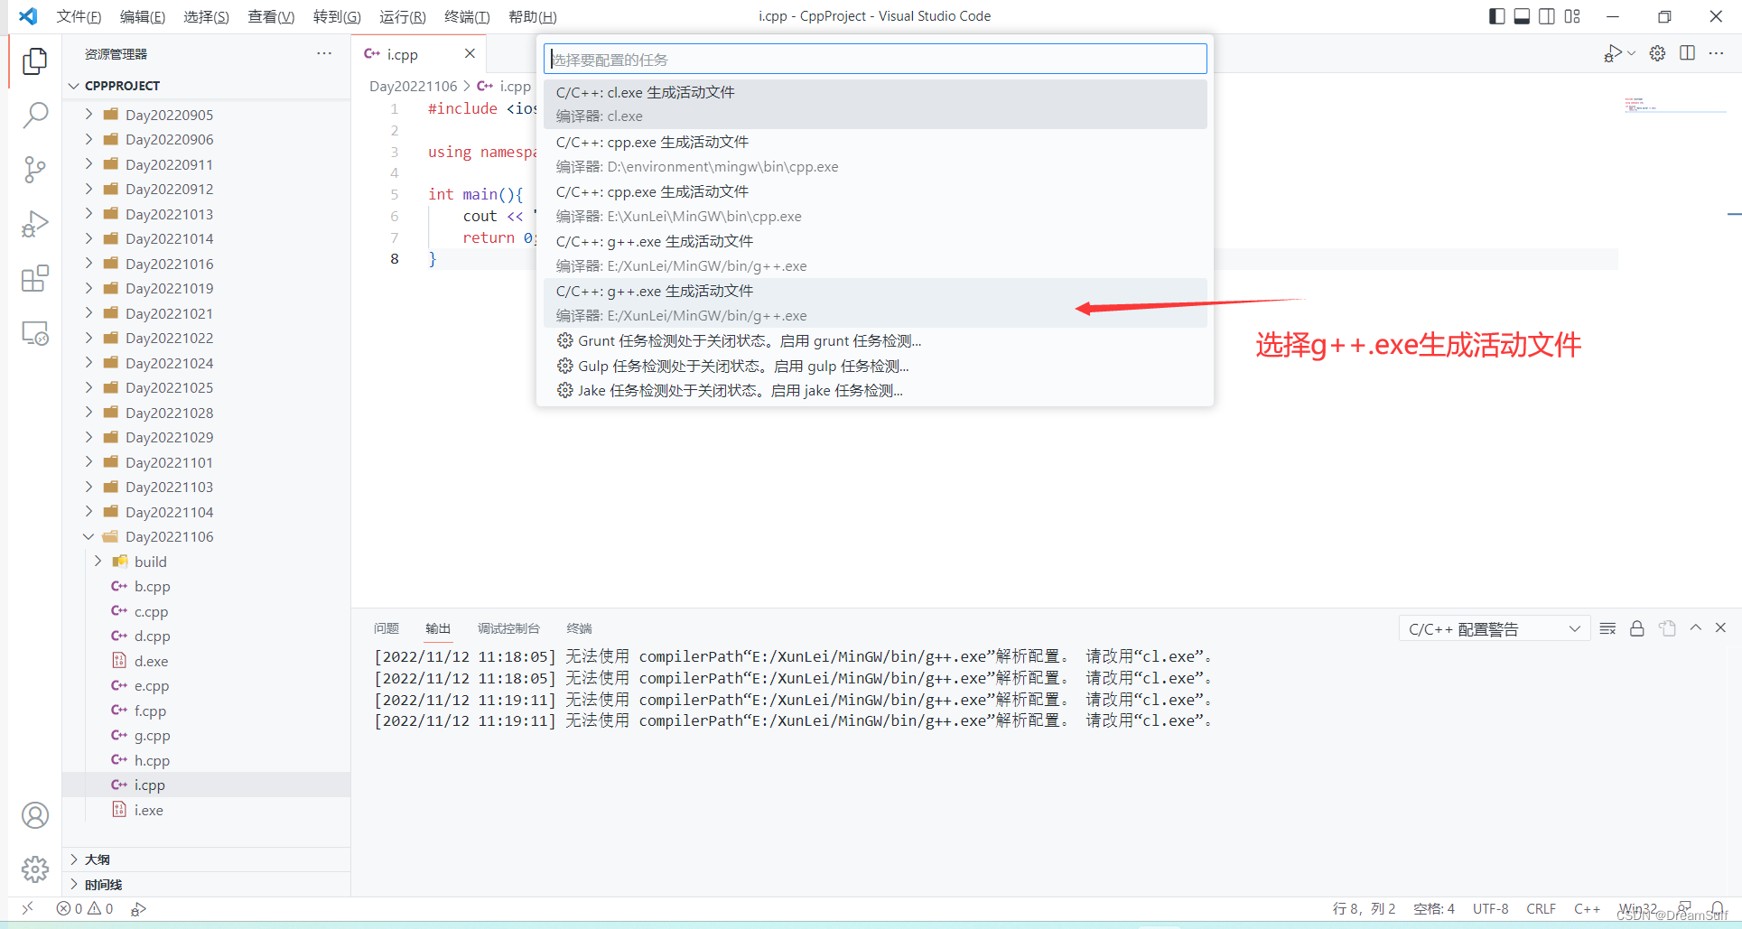Open Source Control view in activity bar
The height and width of the screenshot is (929, 1742).
34,170
